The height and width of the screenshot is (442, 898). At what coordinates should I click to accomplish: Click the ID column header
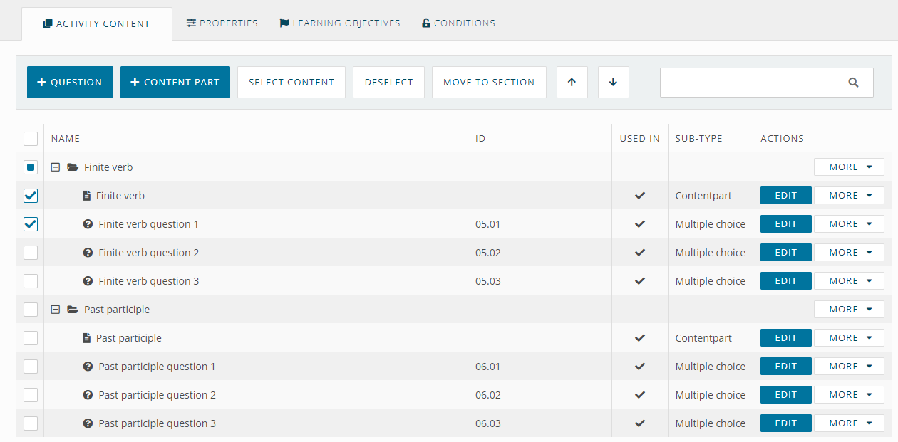pos(480,139)
